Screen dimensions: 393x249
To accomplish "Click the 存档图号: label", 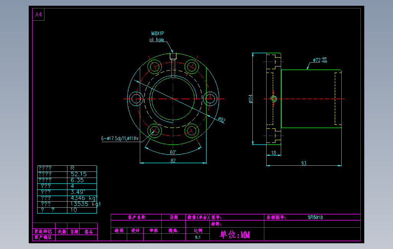I will [x=276, y=217].
